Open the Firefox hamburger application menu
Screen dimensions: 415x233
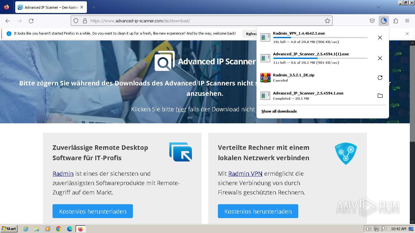[x=407, y=21]
